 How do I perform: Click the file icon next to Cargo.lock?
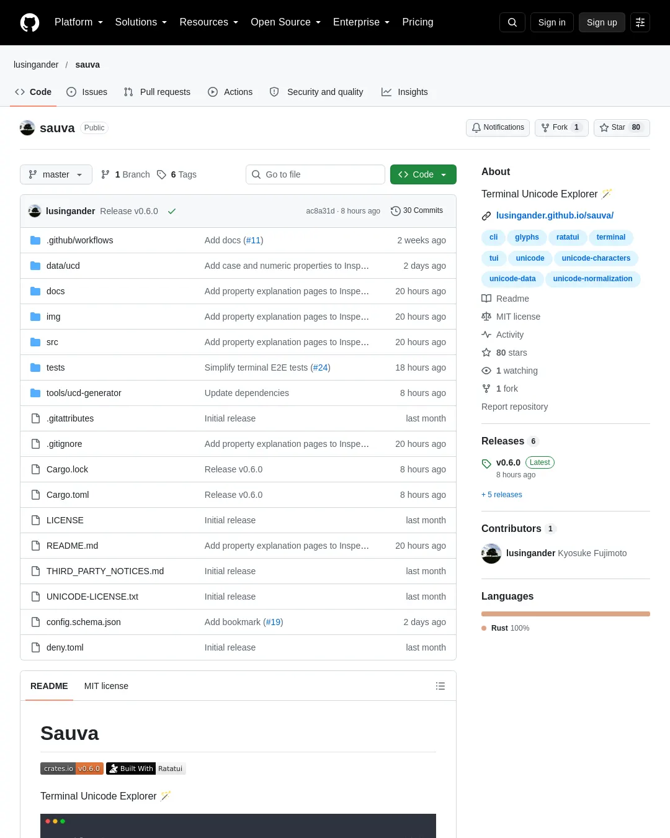click(35, 469)
